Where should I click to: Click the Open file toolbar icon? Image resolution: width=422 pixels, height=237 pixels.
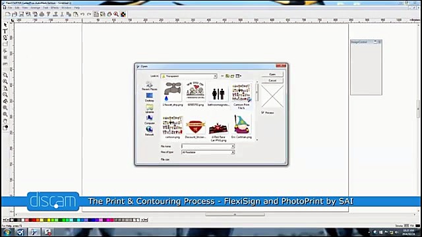[15, 14]
